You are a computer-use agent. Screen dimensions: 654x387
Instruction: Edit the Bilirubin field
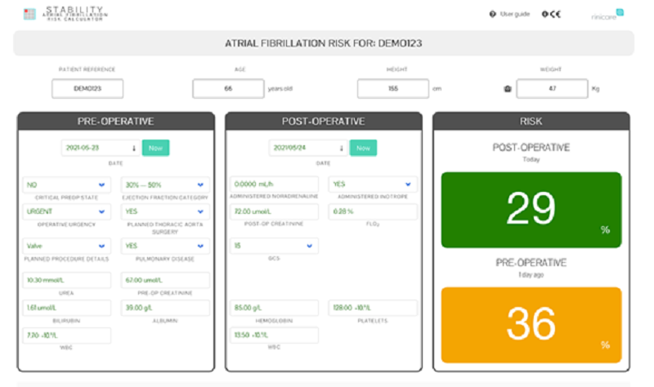pyautogui.click(x=67, y=308)
